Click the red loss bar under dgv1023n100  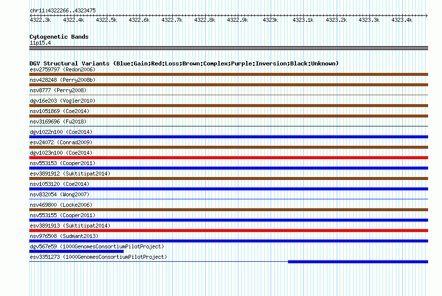point(228,158)
